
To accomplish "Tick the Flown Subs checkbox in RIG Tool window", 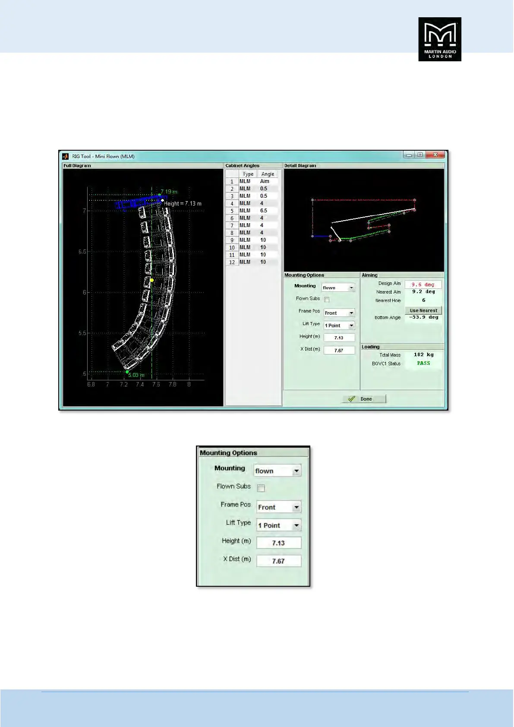I will click(x=327, y=300).
